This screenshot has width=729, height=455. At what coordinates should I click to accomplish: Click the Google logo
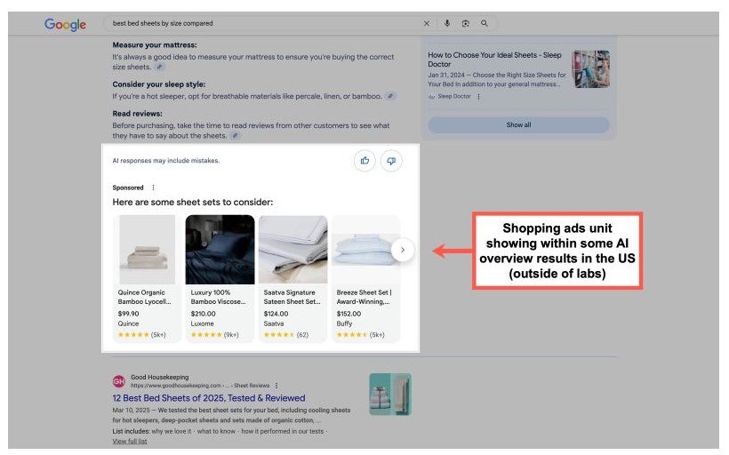click(x=65, y=24)
